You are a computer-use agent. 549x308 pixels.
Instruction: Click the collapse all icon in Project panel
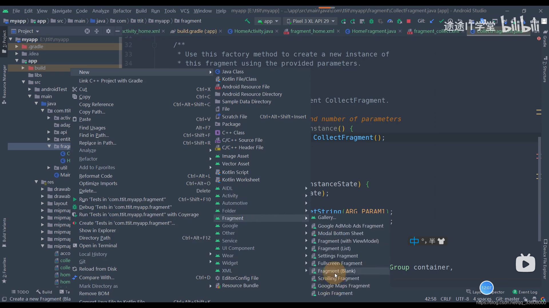coord(97,31)
